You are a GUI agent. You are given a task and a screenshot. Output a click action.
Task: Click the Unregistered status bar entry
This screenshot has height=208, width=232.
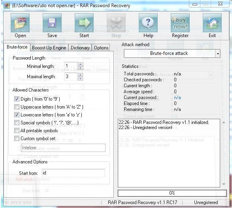(x=206, y=202)
